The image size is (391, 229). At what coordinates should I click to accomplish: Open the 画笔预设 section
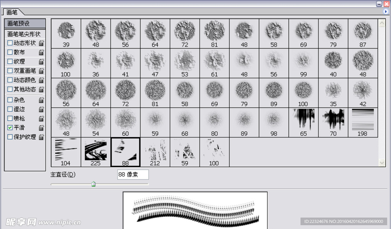pos(24,24)
